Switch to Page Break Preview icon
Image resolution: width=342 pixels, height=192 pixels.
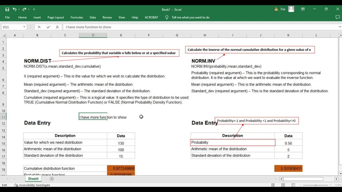pos(293,185)
